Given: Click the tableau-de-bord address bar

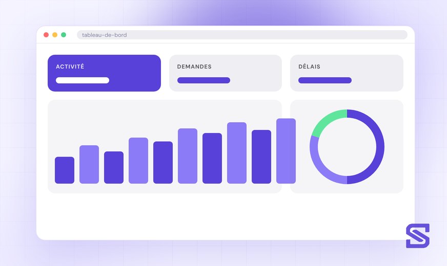Looking at the screenshot, I should pyautogui.click(x=242, y=35).
